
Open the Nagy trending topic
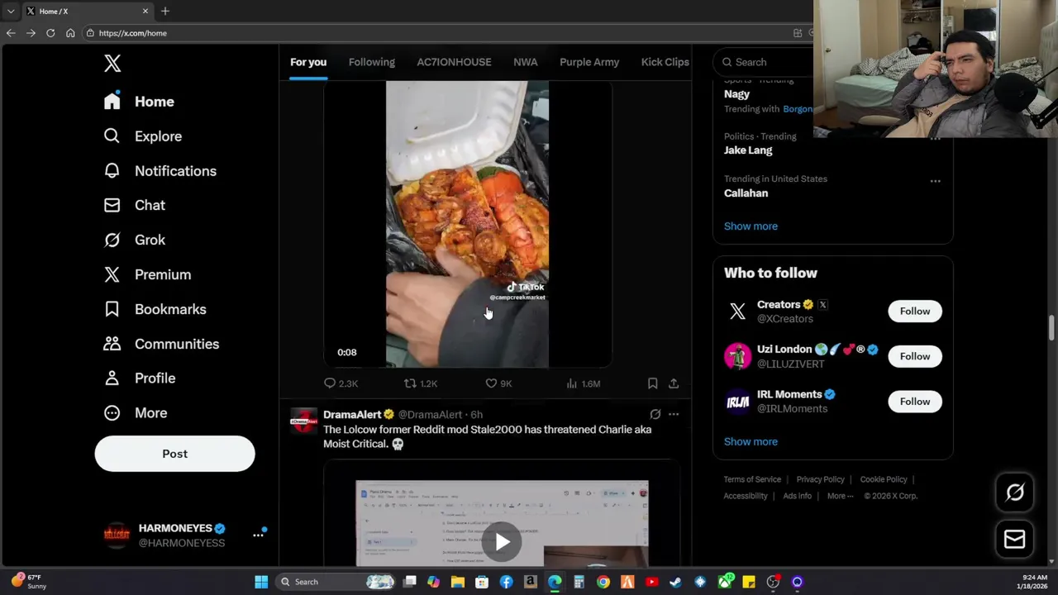[736, 94]
